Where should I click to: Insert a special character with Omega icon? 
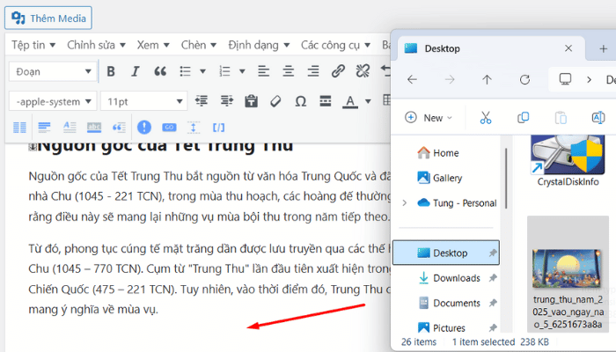(x=300, y=101)
